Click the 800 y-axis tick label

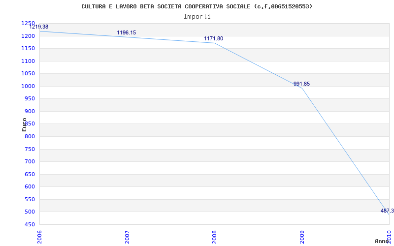coord(30,137)
